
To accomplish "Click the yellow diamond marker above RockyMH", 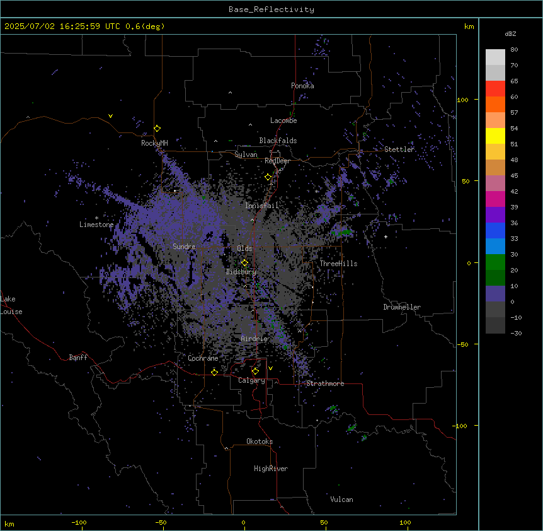I will (x=157, y=129).
